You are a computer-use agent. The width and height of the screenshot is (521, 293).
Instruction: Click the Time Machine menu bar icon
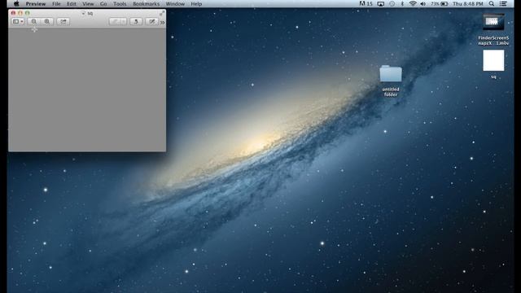click(392, 4)
